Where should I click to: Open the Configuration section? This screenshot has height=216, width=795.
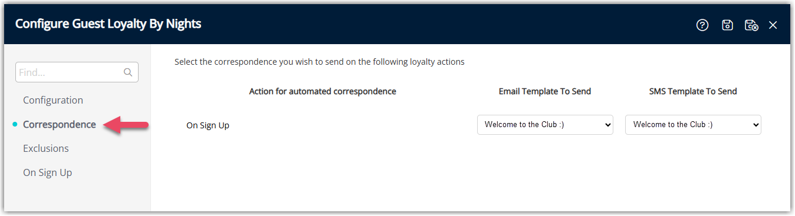point(53,100)
